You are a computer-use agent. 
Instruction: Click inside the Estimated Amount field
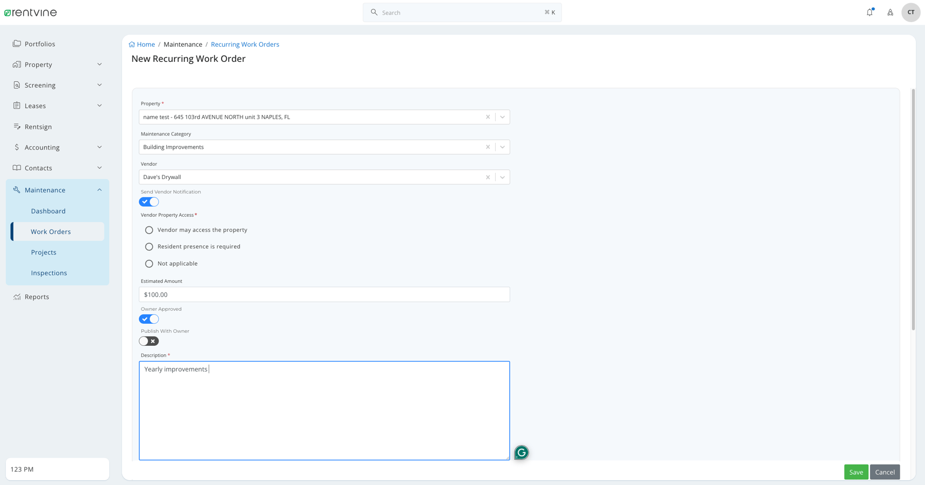[324, 294]
